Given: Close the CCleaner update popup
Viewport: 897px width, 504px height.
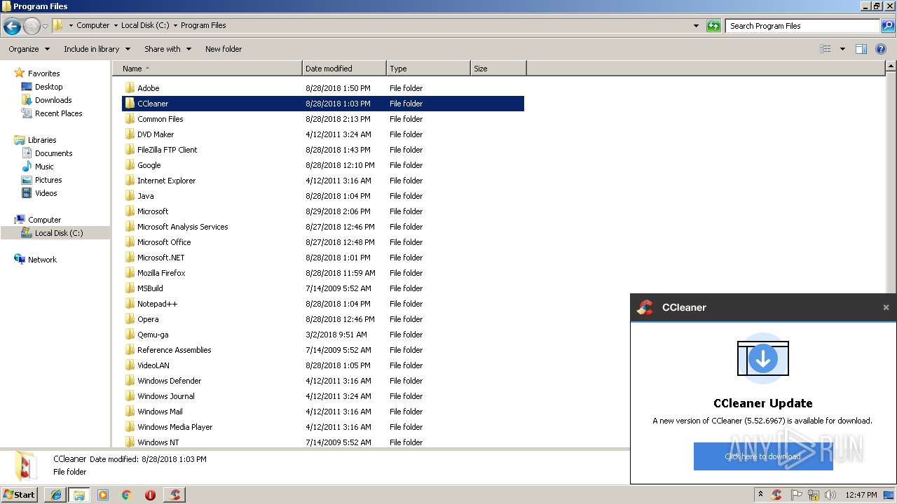Looking at the screenshot, I should point(886,307).
